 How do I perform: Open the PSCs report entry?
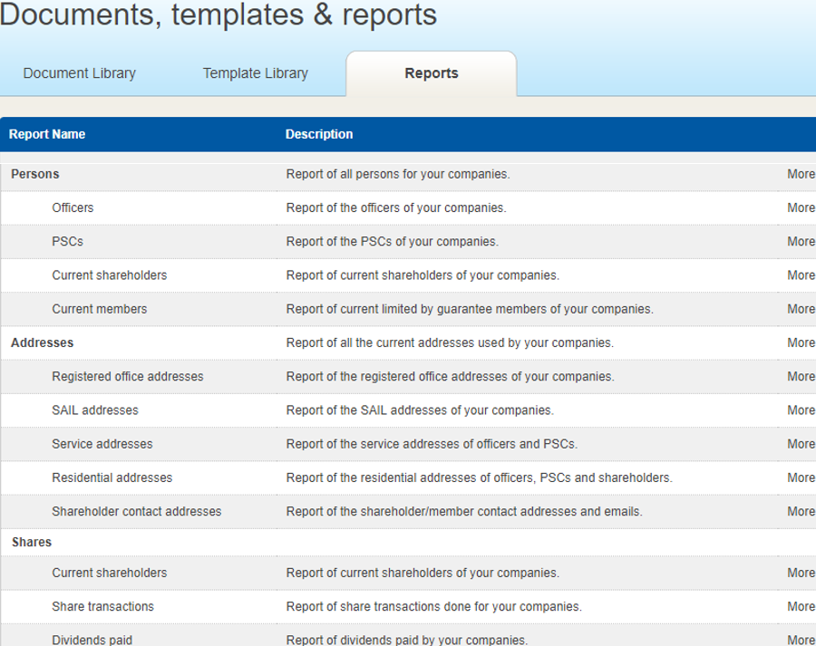pyautogui.click(x=67, y=241)
